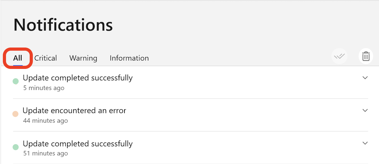Screen dimensions: 379x164
Task: Open the last 'Update completed successfully' title
Action: (78, 144)
